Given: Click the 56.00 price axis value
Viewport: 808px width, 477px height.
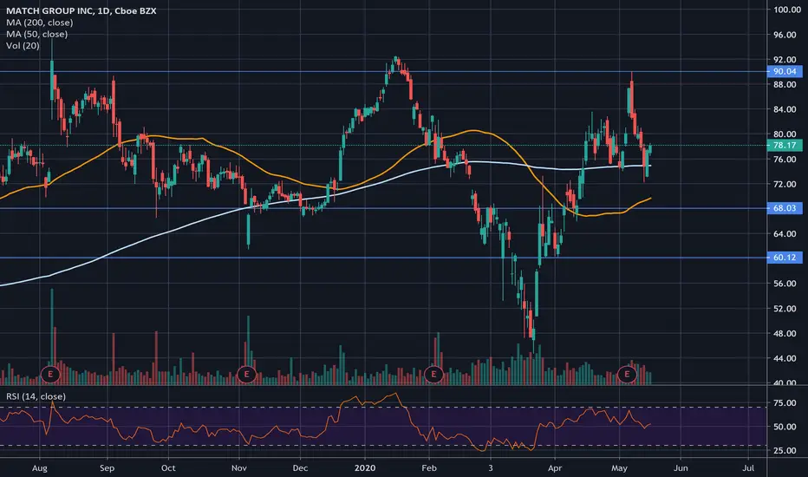Looking at the screenshot, I should coord(785,284).
